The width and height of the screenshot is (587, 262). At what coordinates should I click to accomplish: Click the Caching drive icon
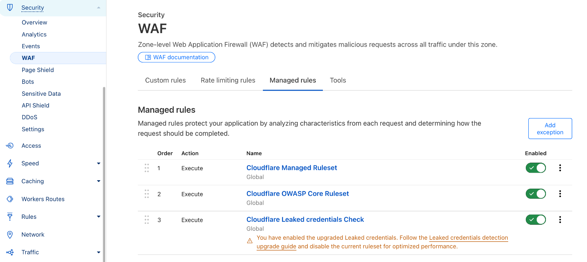(10, 181)
